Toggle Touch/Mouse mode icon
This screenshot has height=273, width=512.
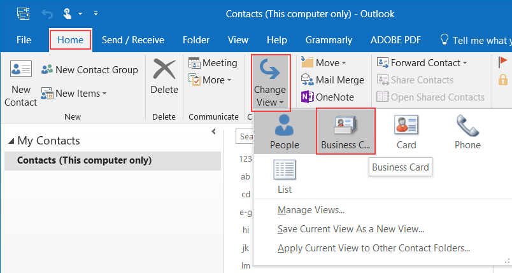68,14
